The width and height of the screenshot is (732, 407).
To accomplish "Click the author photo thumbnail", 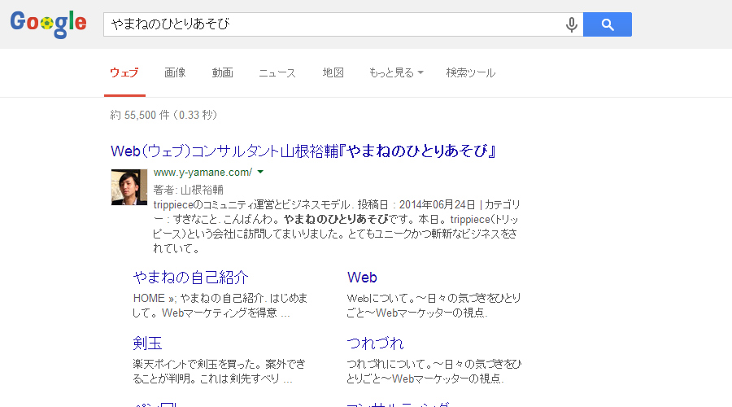I will click(x=129, y=187).
